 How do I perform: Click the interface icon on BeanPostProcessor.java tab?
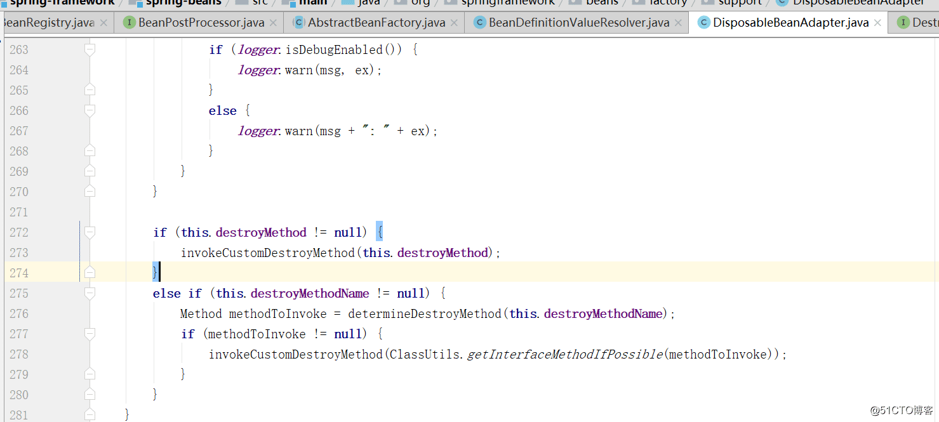point(130,23)
